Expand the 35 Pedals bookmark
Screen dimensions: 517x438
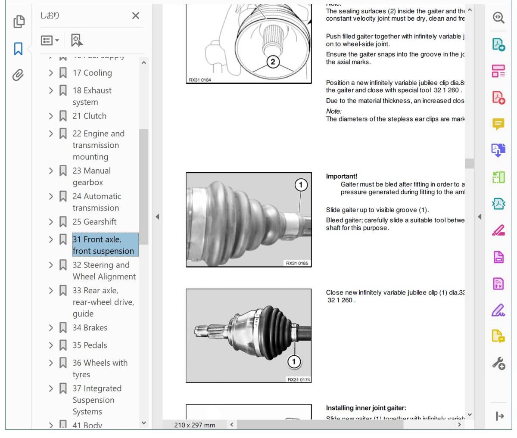[51, 345]
